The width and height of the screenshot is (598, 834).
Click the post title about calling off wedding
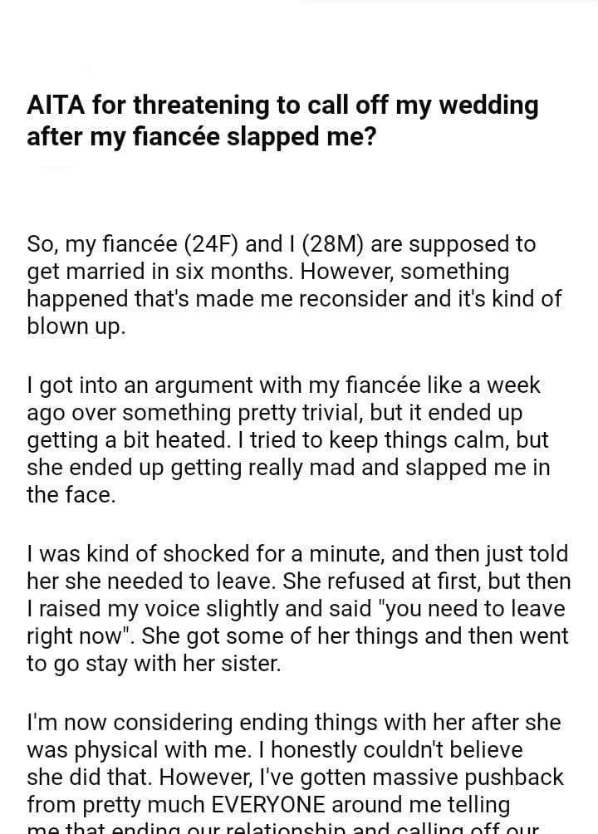pyautogui.click(x=282, y=120)
